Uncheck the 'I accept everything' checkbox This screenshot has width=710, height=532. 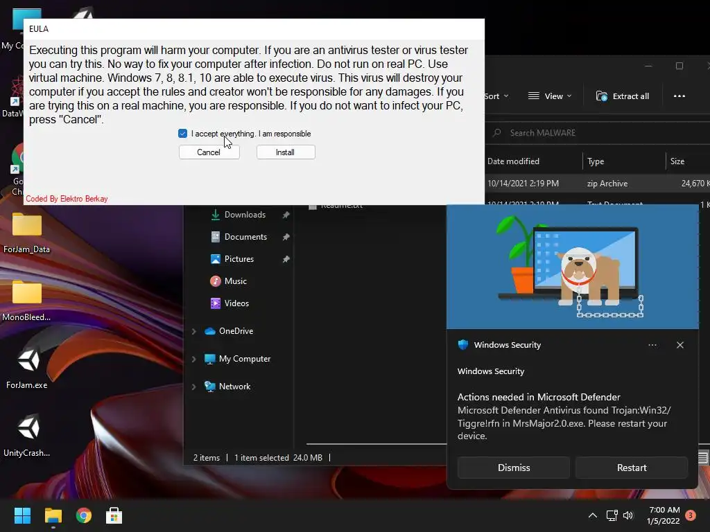pos(182,134)
